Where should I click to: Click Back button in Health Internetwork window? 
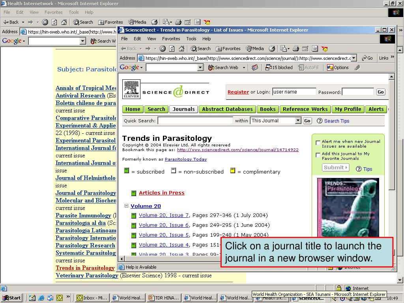click(x=11, y=22)
